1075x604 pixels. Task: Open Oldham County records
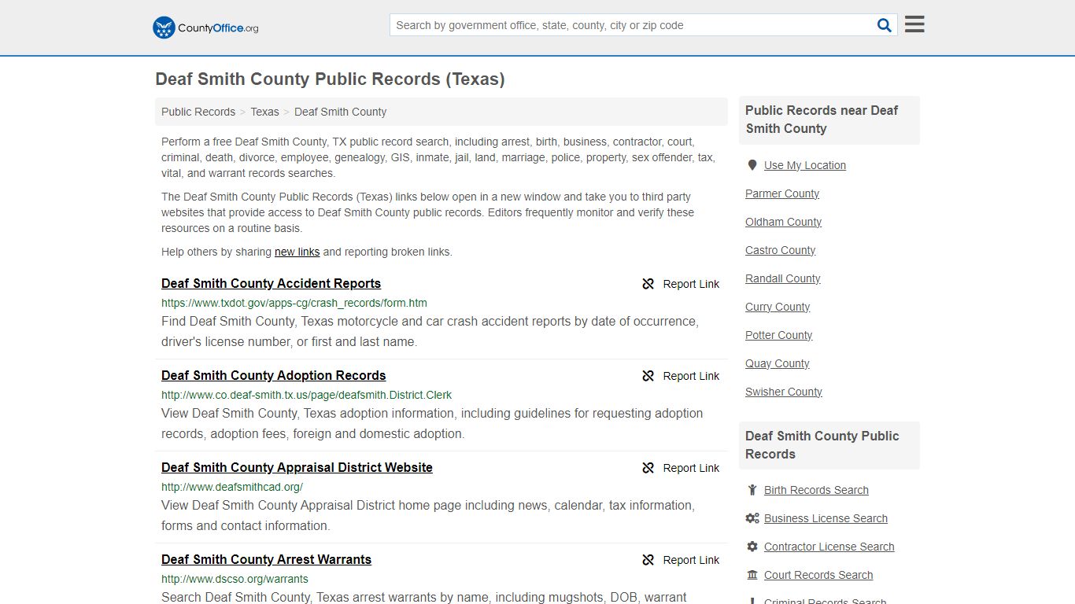click(x=783, y=222)
